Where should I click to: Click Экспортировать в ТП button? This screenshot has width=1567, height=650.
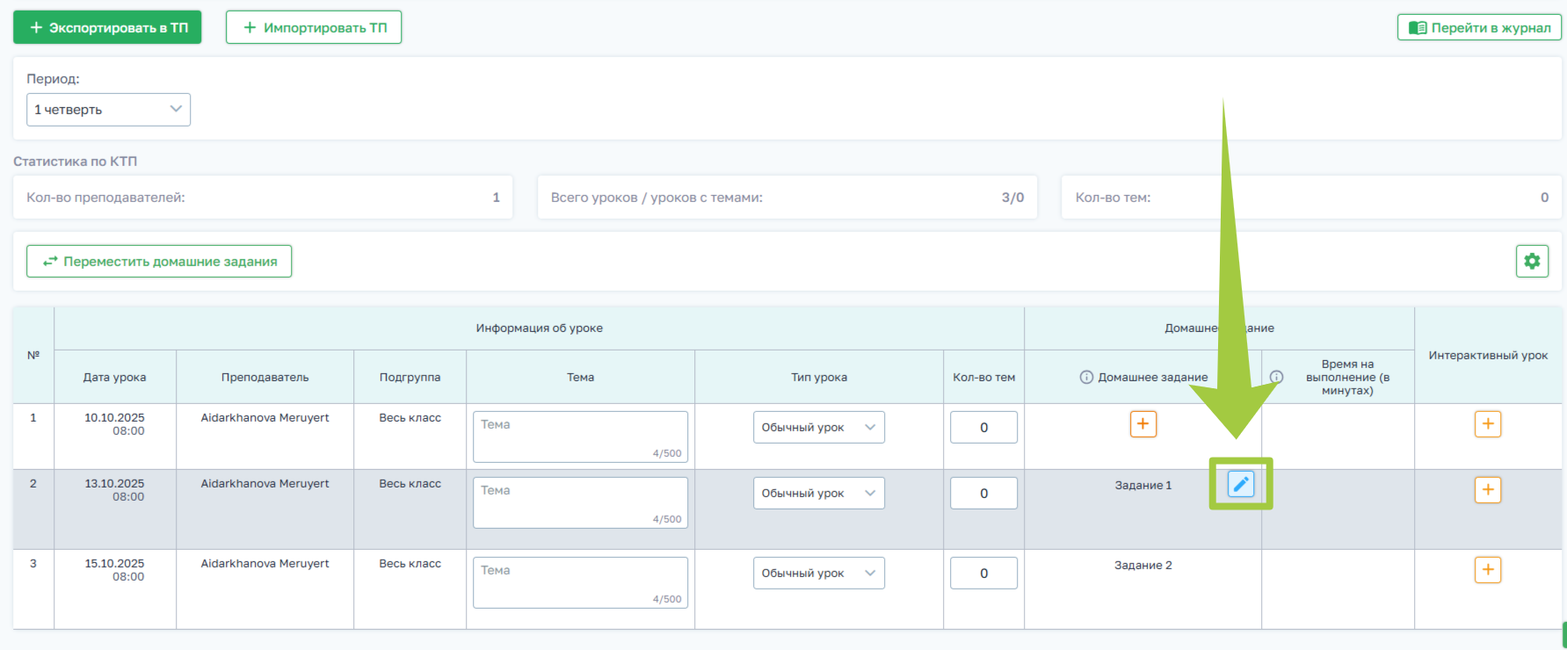[x=107, y=27]
